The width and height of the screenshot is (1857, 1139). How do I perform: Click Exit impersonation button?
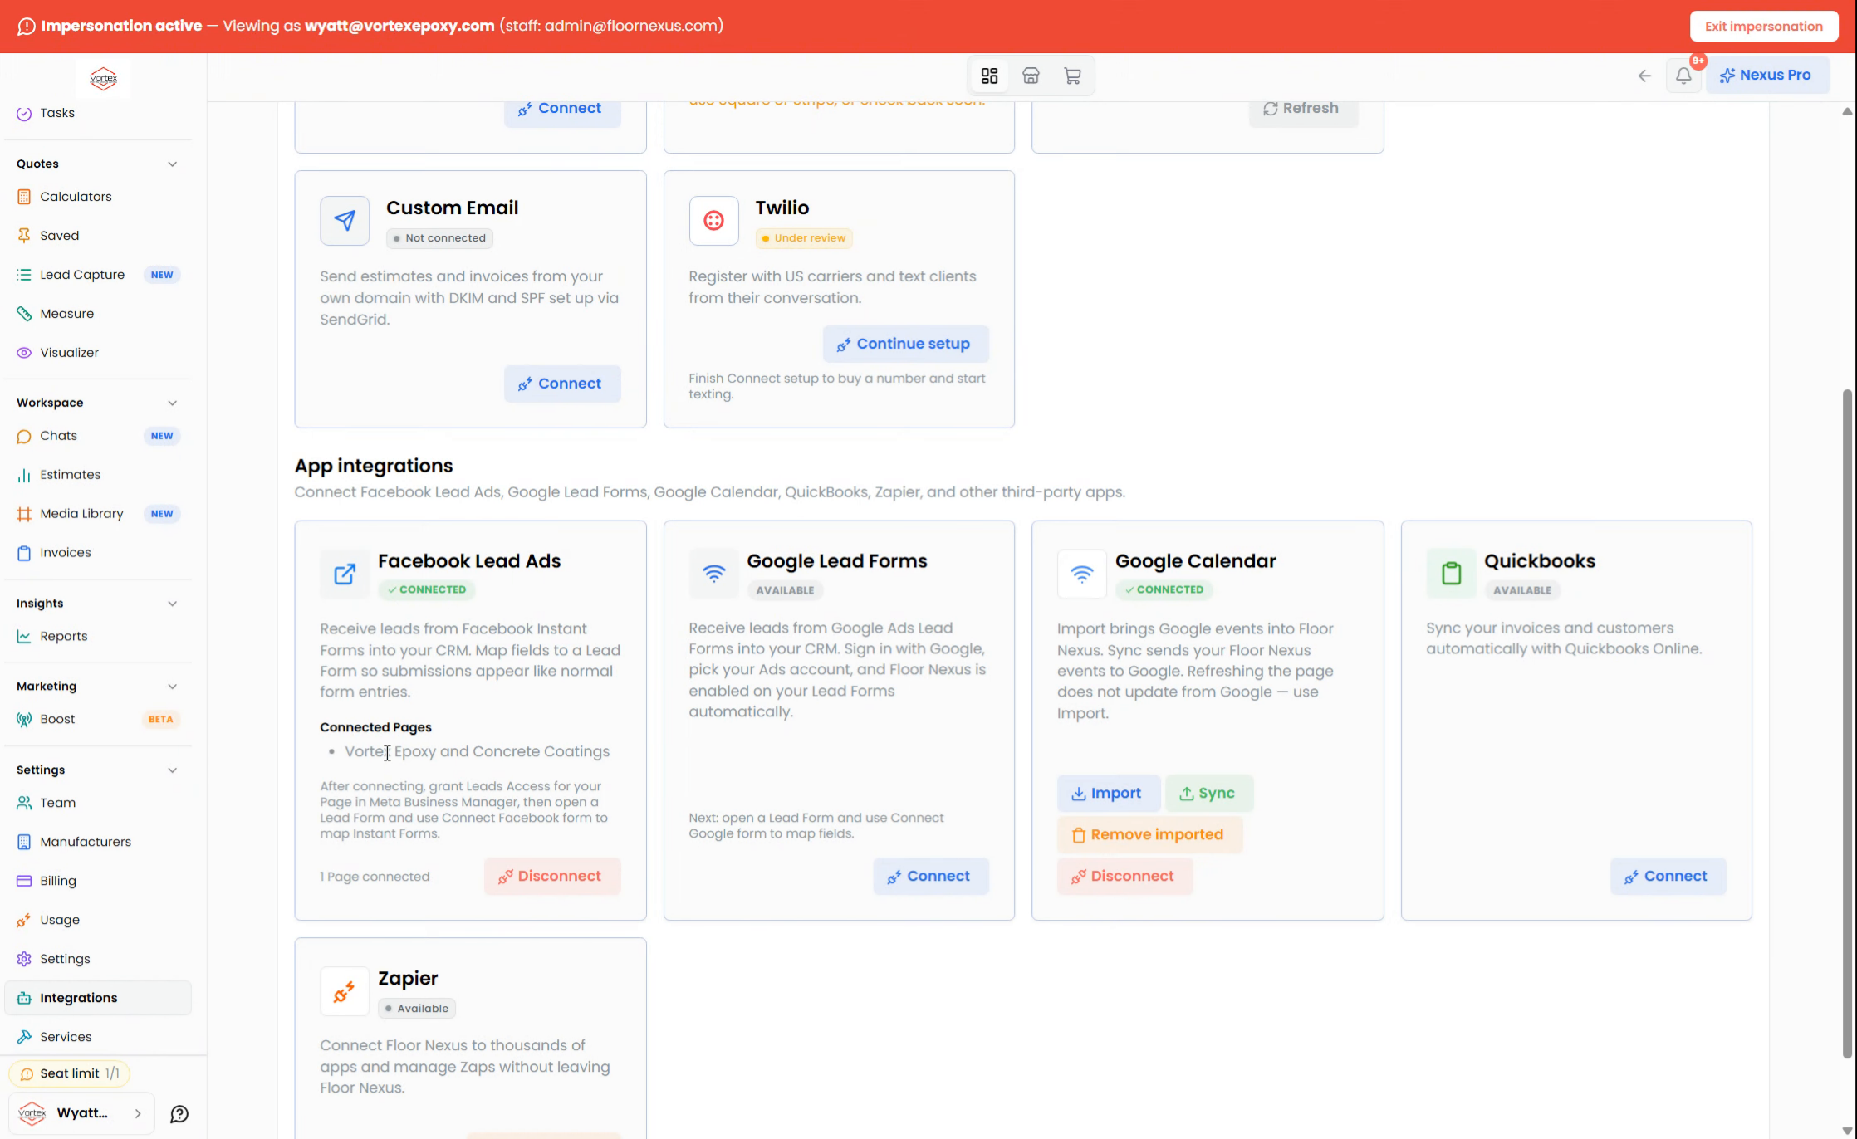point(1764,27)
